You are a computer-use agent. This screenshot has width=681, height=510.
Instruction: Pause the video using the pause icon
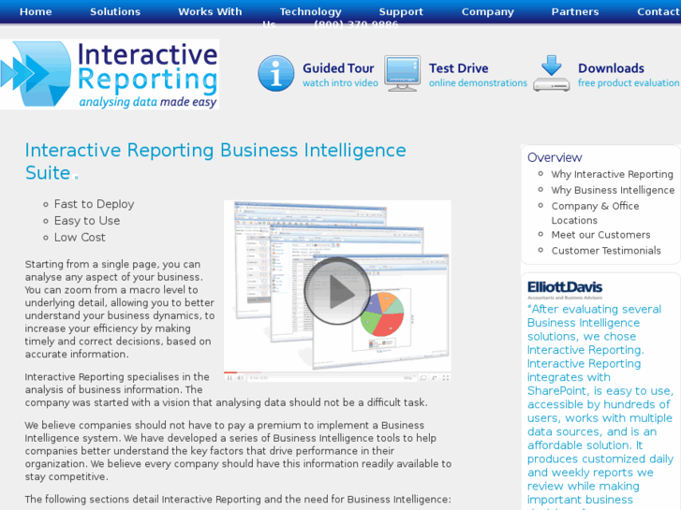(x=229, y=378)
